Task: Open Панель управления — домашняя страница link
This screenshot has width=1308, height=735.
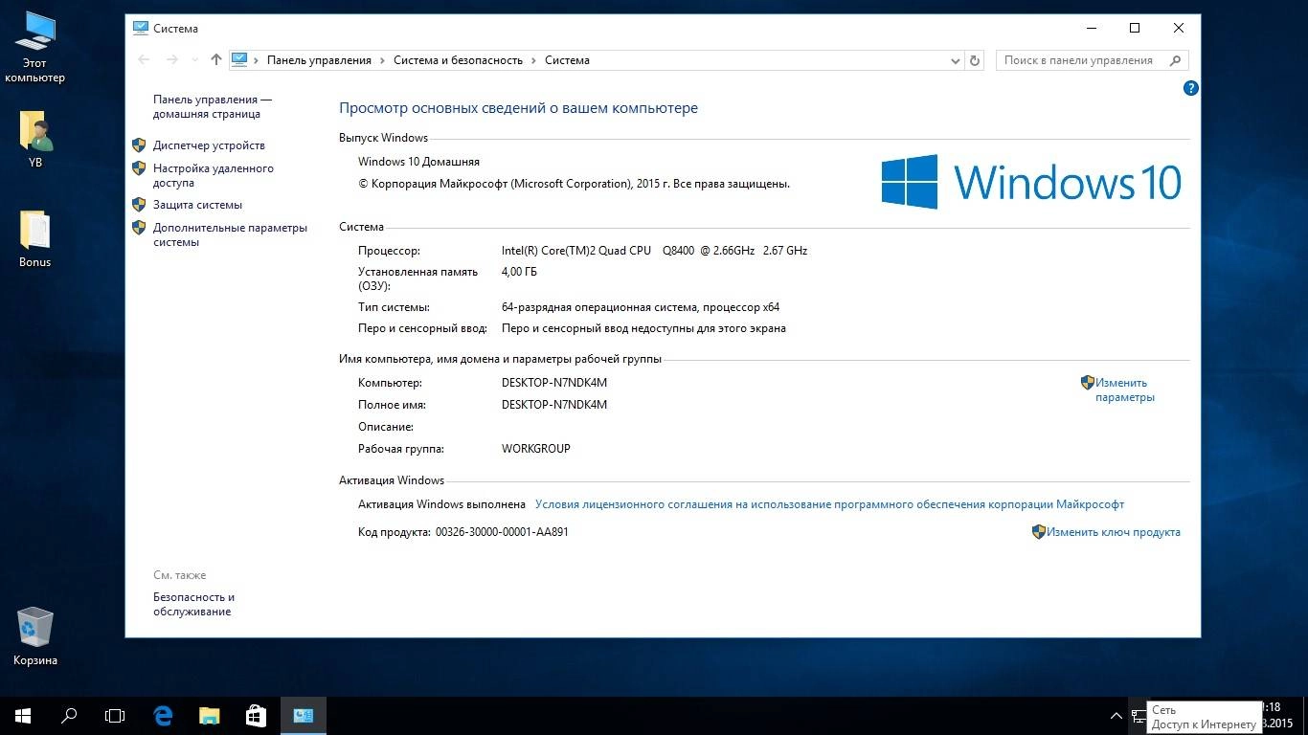Action: pyautogui.click(x=213, y=106)
